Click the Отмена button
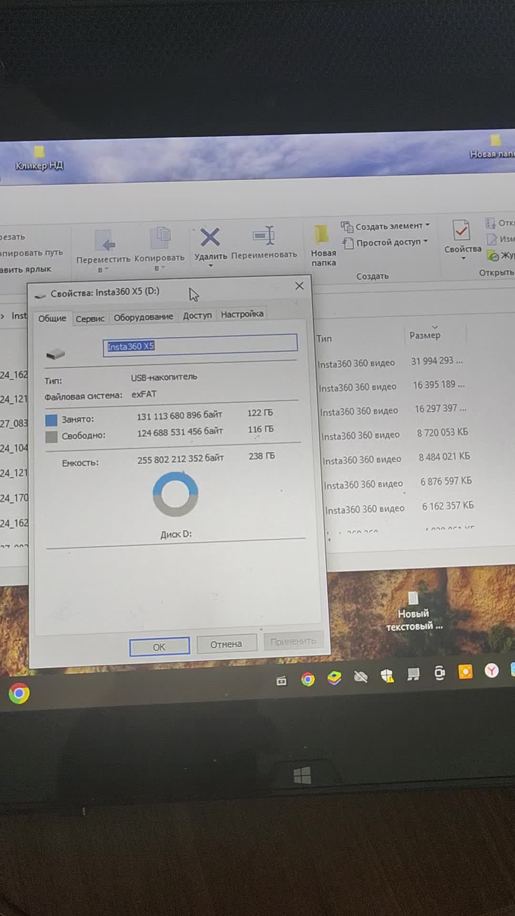Screen dimensions: 515x916 click(227, 644)
